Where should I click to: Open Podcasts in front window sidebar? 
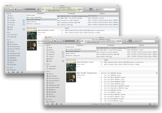tap(51, 54)
